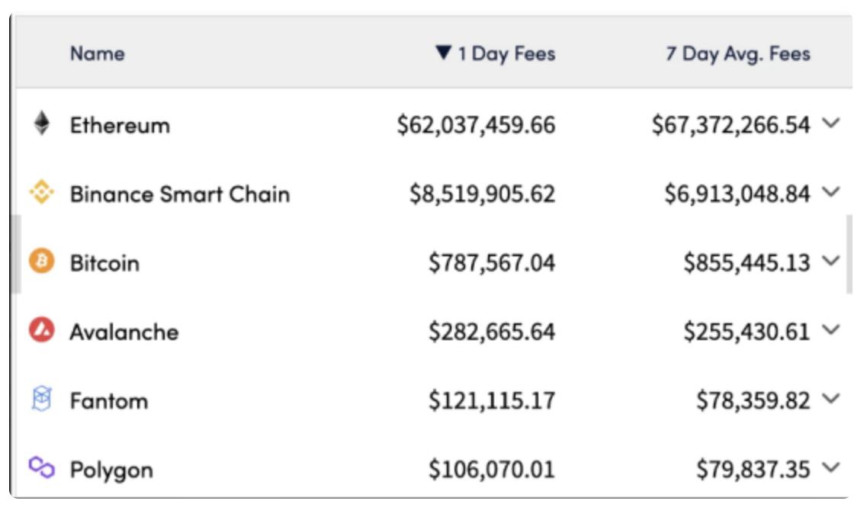Click the Binance Smart Chain logo icon
867x517 pixels.
pos(42,194)
